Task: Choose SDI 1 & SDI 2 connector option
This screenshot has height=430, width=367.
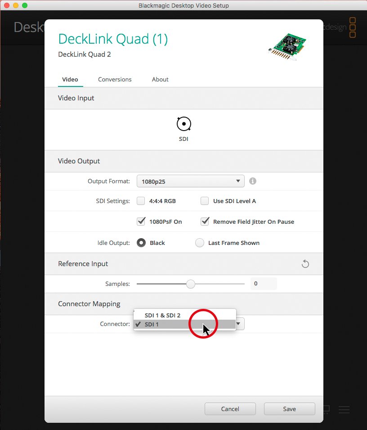Action: point(185,315)
